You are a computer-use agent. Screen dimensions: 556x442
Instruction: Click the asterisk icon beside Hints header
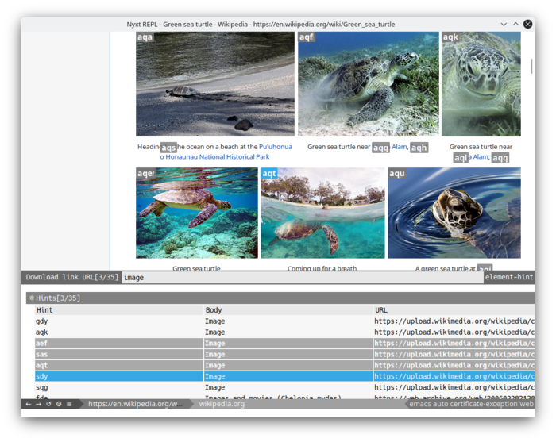coord(32,298)
